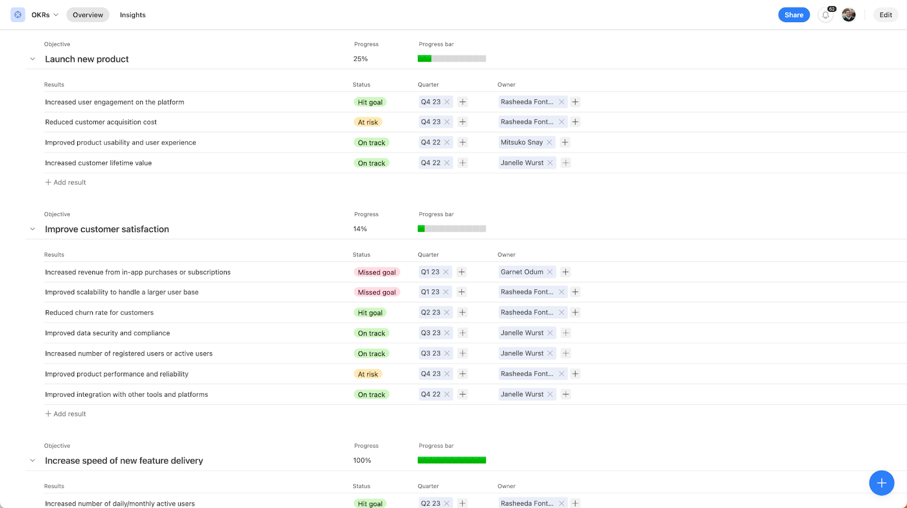Open Hit goal status for Reduced churn rate
Image resolution: width=907 pixels, height=508 pixels.
pyautogui.click(x=370, y=312)
